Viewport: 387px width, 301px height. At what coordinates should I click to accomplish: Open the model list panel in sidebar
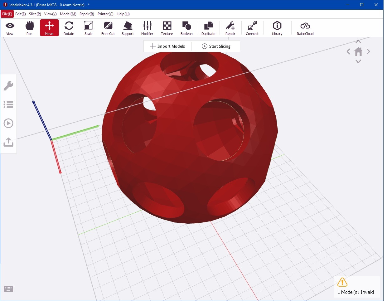[x=8, y=104]
